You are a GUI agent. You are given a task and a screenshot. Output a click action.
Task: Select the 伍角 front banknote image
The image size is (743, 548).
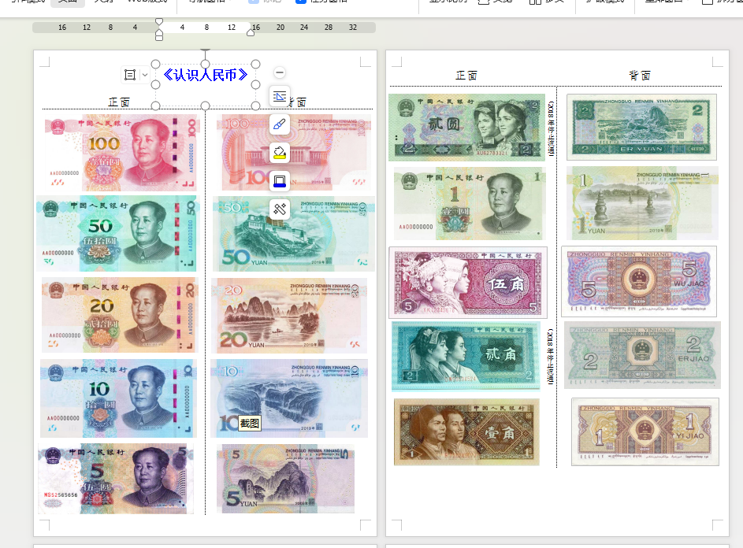tap(468, 283)
